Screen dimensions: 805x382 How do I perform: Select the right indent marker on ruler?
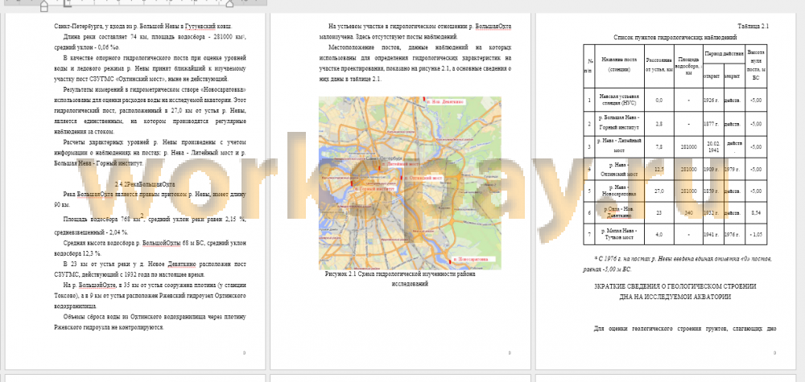(229, 4)
